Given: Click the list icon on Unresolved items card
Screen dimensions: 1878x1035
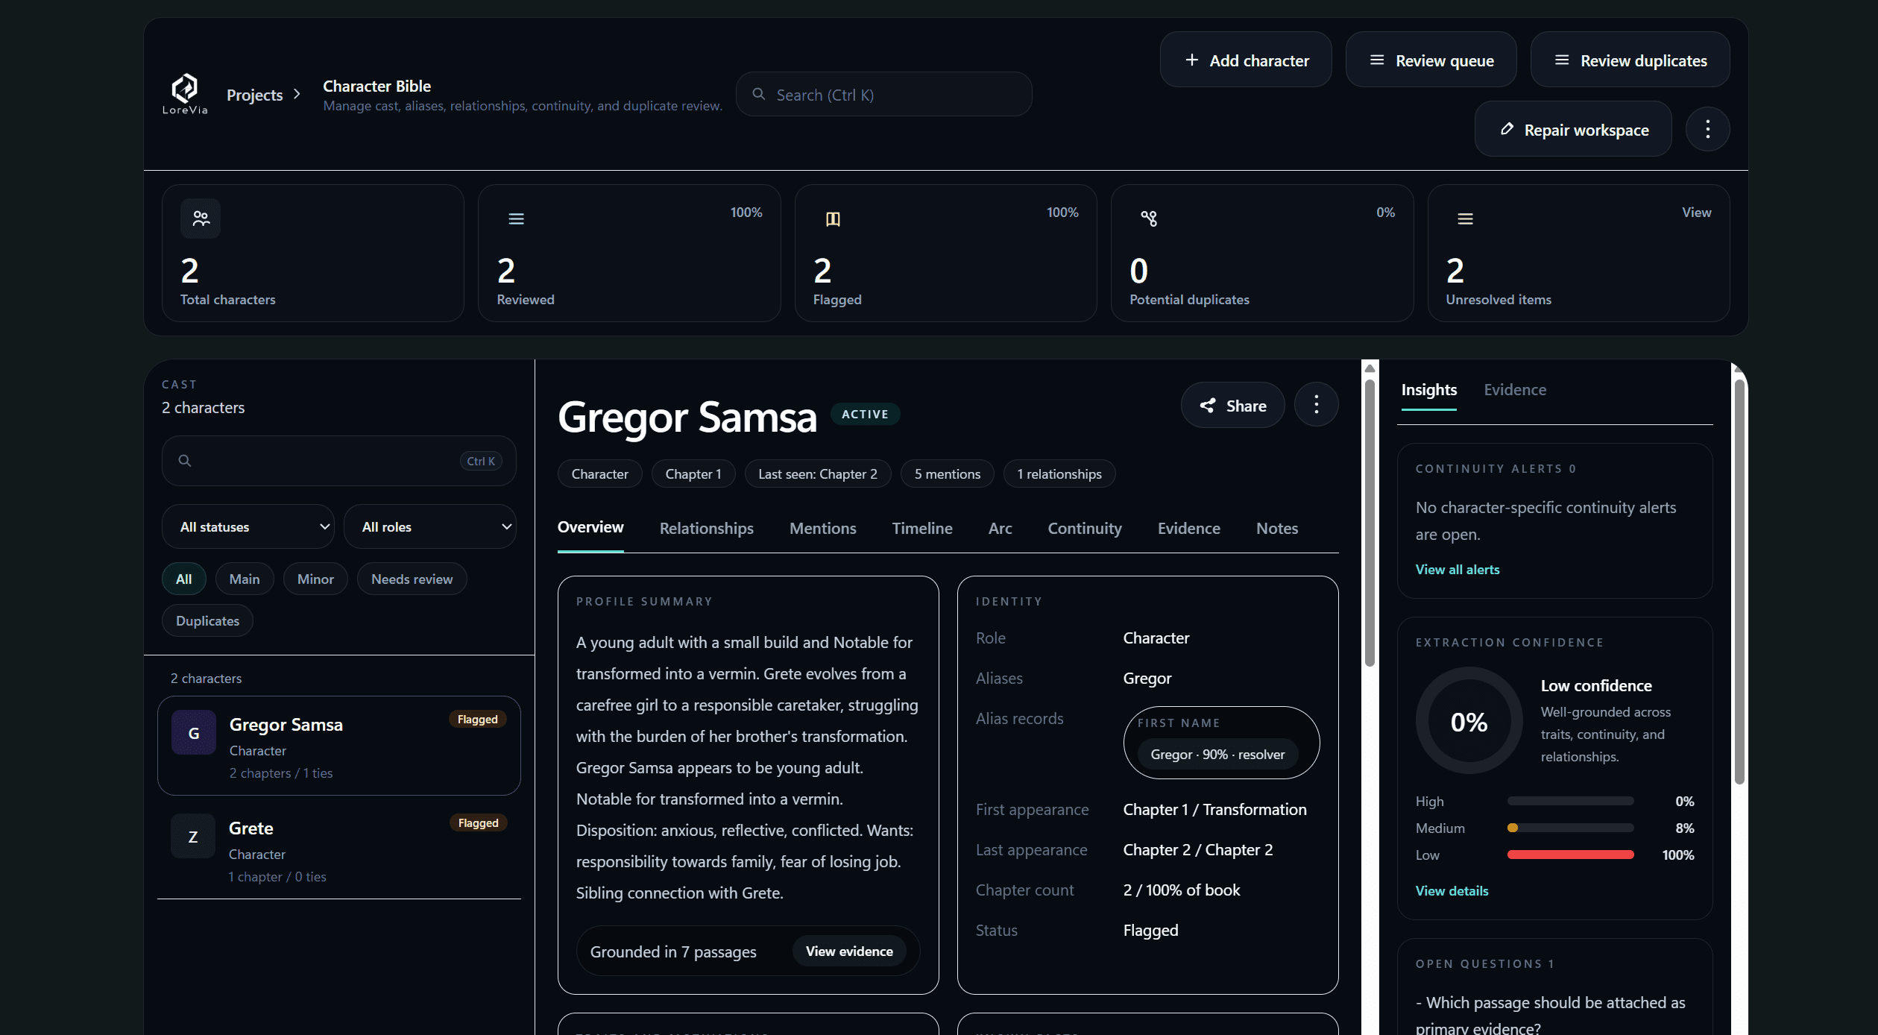Looking at the screenshot, I should coord(1465,218).
